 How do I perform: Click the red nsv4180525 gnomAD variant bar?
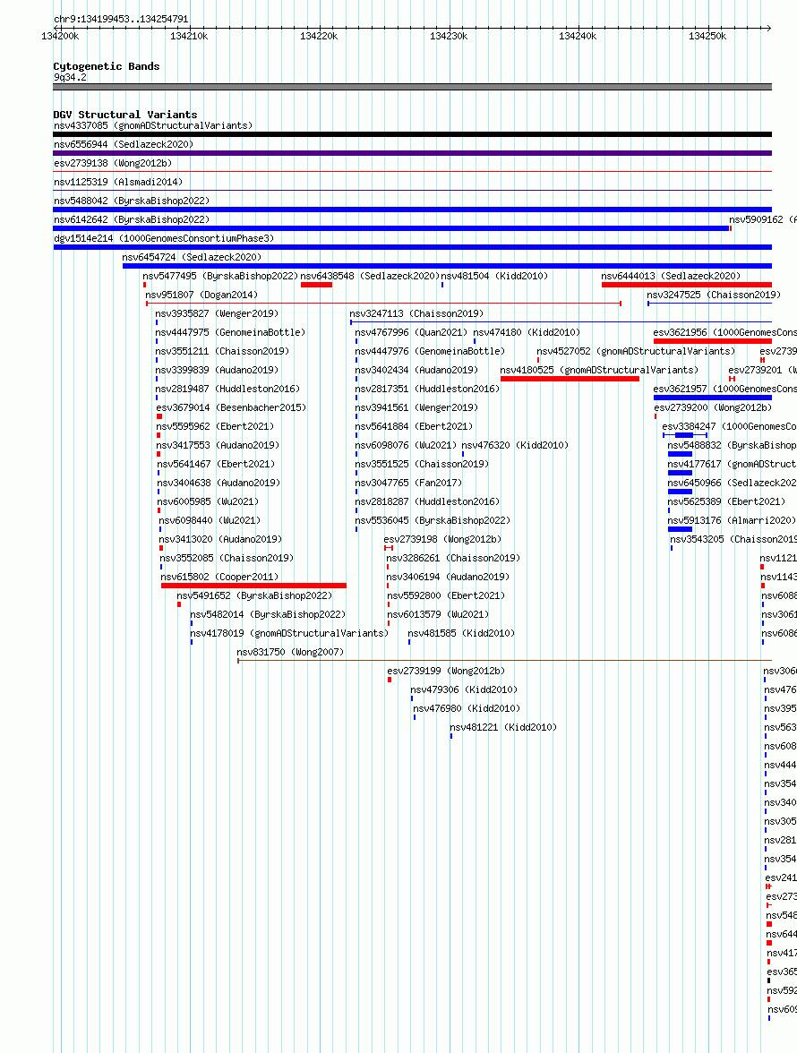coord(570,379)
